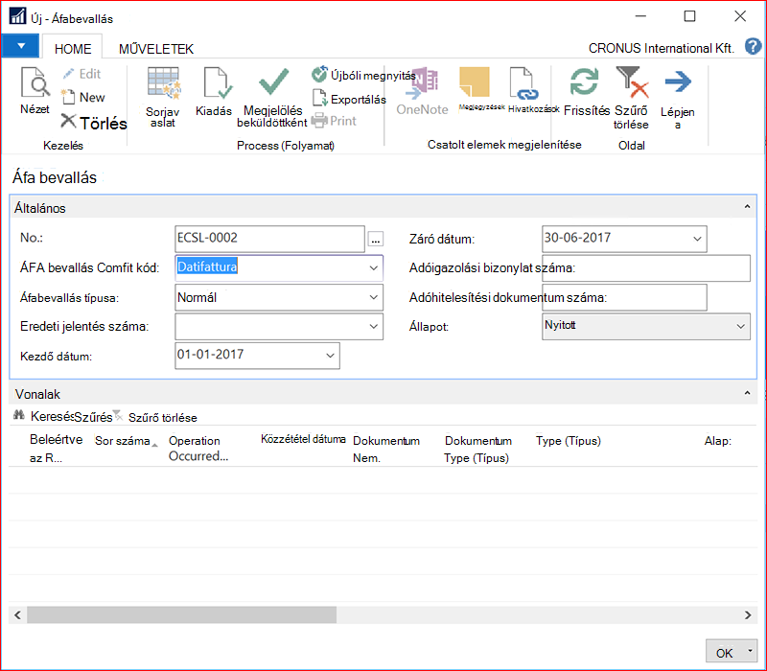Click the No. lookup ellipsis button
767x671 pixels.
pos(375,239)
